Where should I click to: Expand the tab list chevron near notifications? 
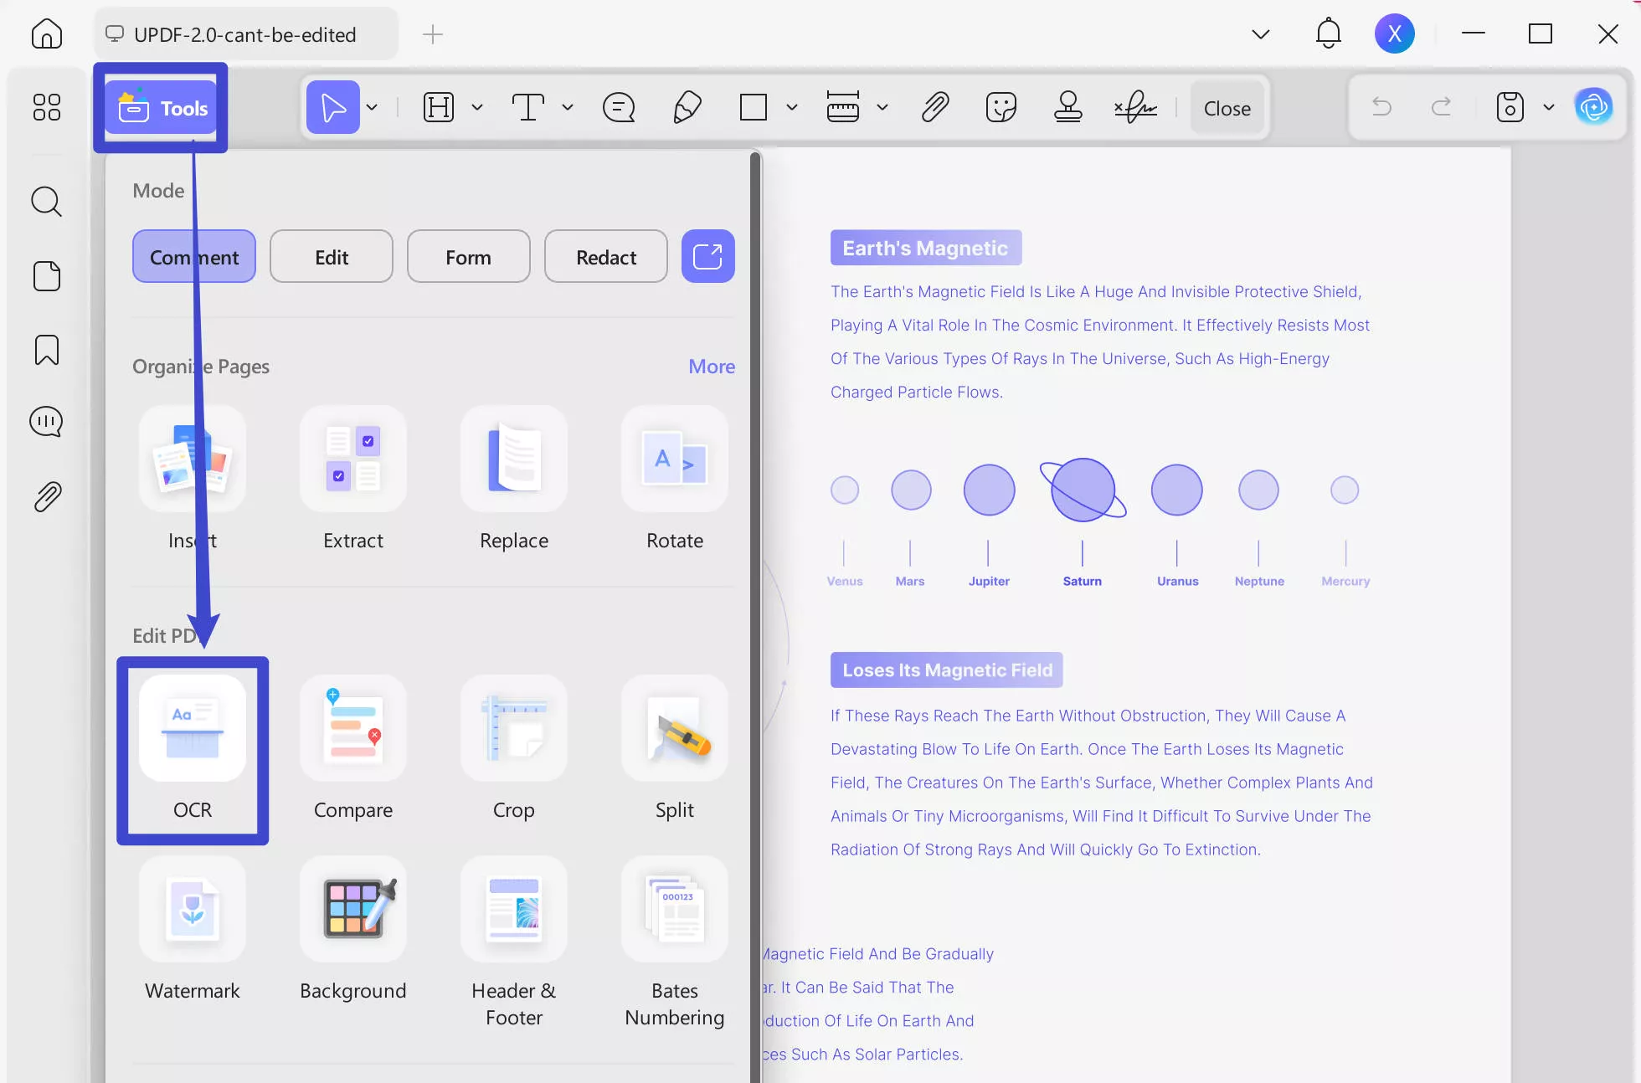pyautogui.click(x=1259, y=33)
